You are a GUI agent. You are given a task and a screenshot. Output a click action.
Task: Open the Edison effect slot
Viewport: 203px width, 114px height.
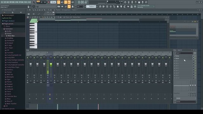point(183,59)
